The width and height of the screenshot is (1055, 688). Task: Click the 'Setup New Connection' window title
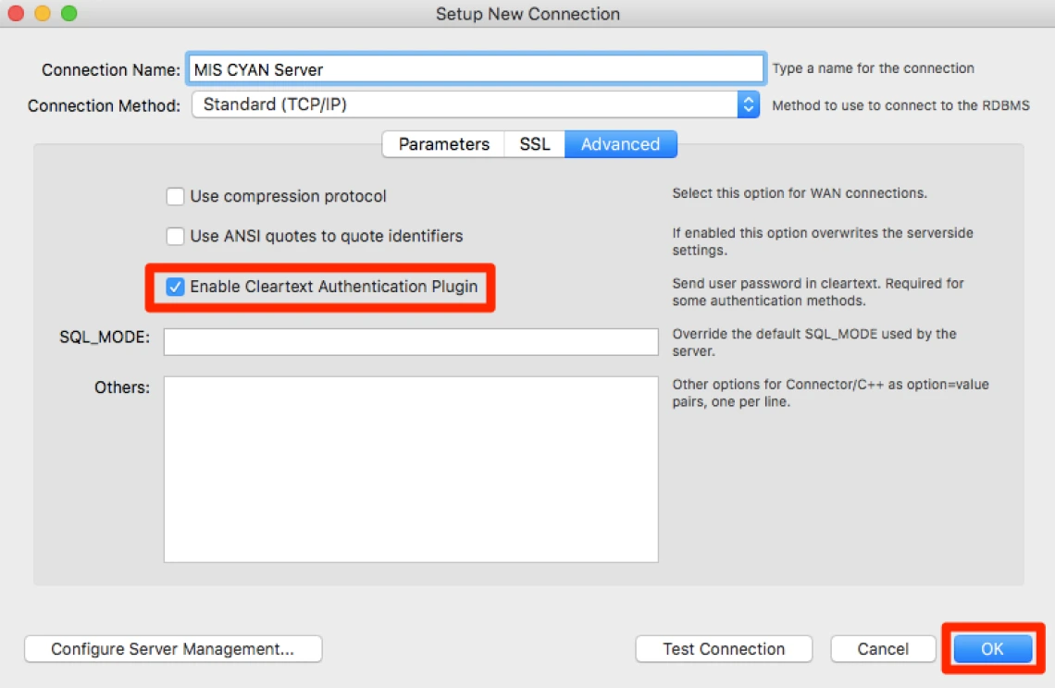pyautogui.click(x=527, y=14)
